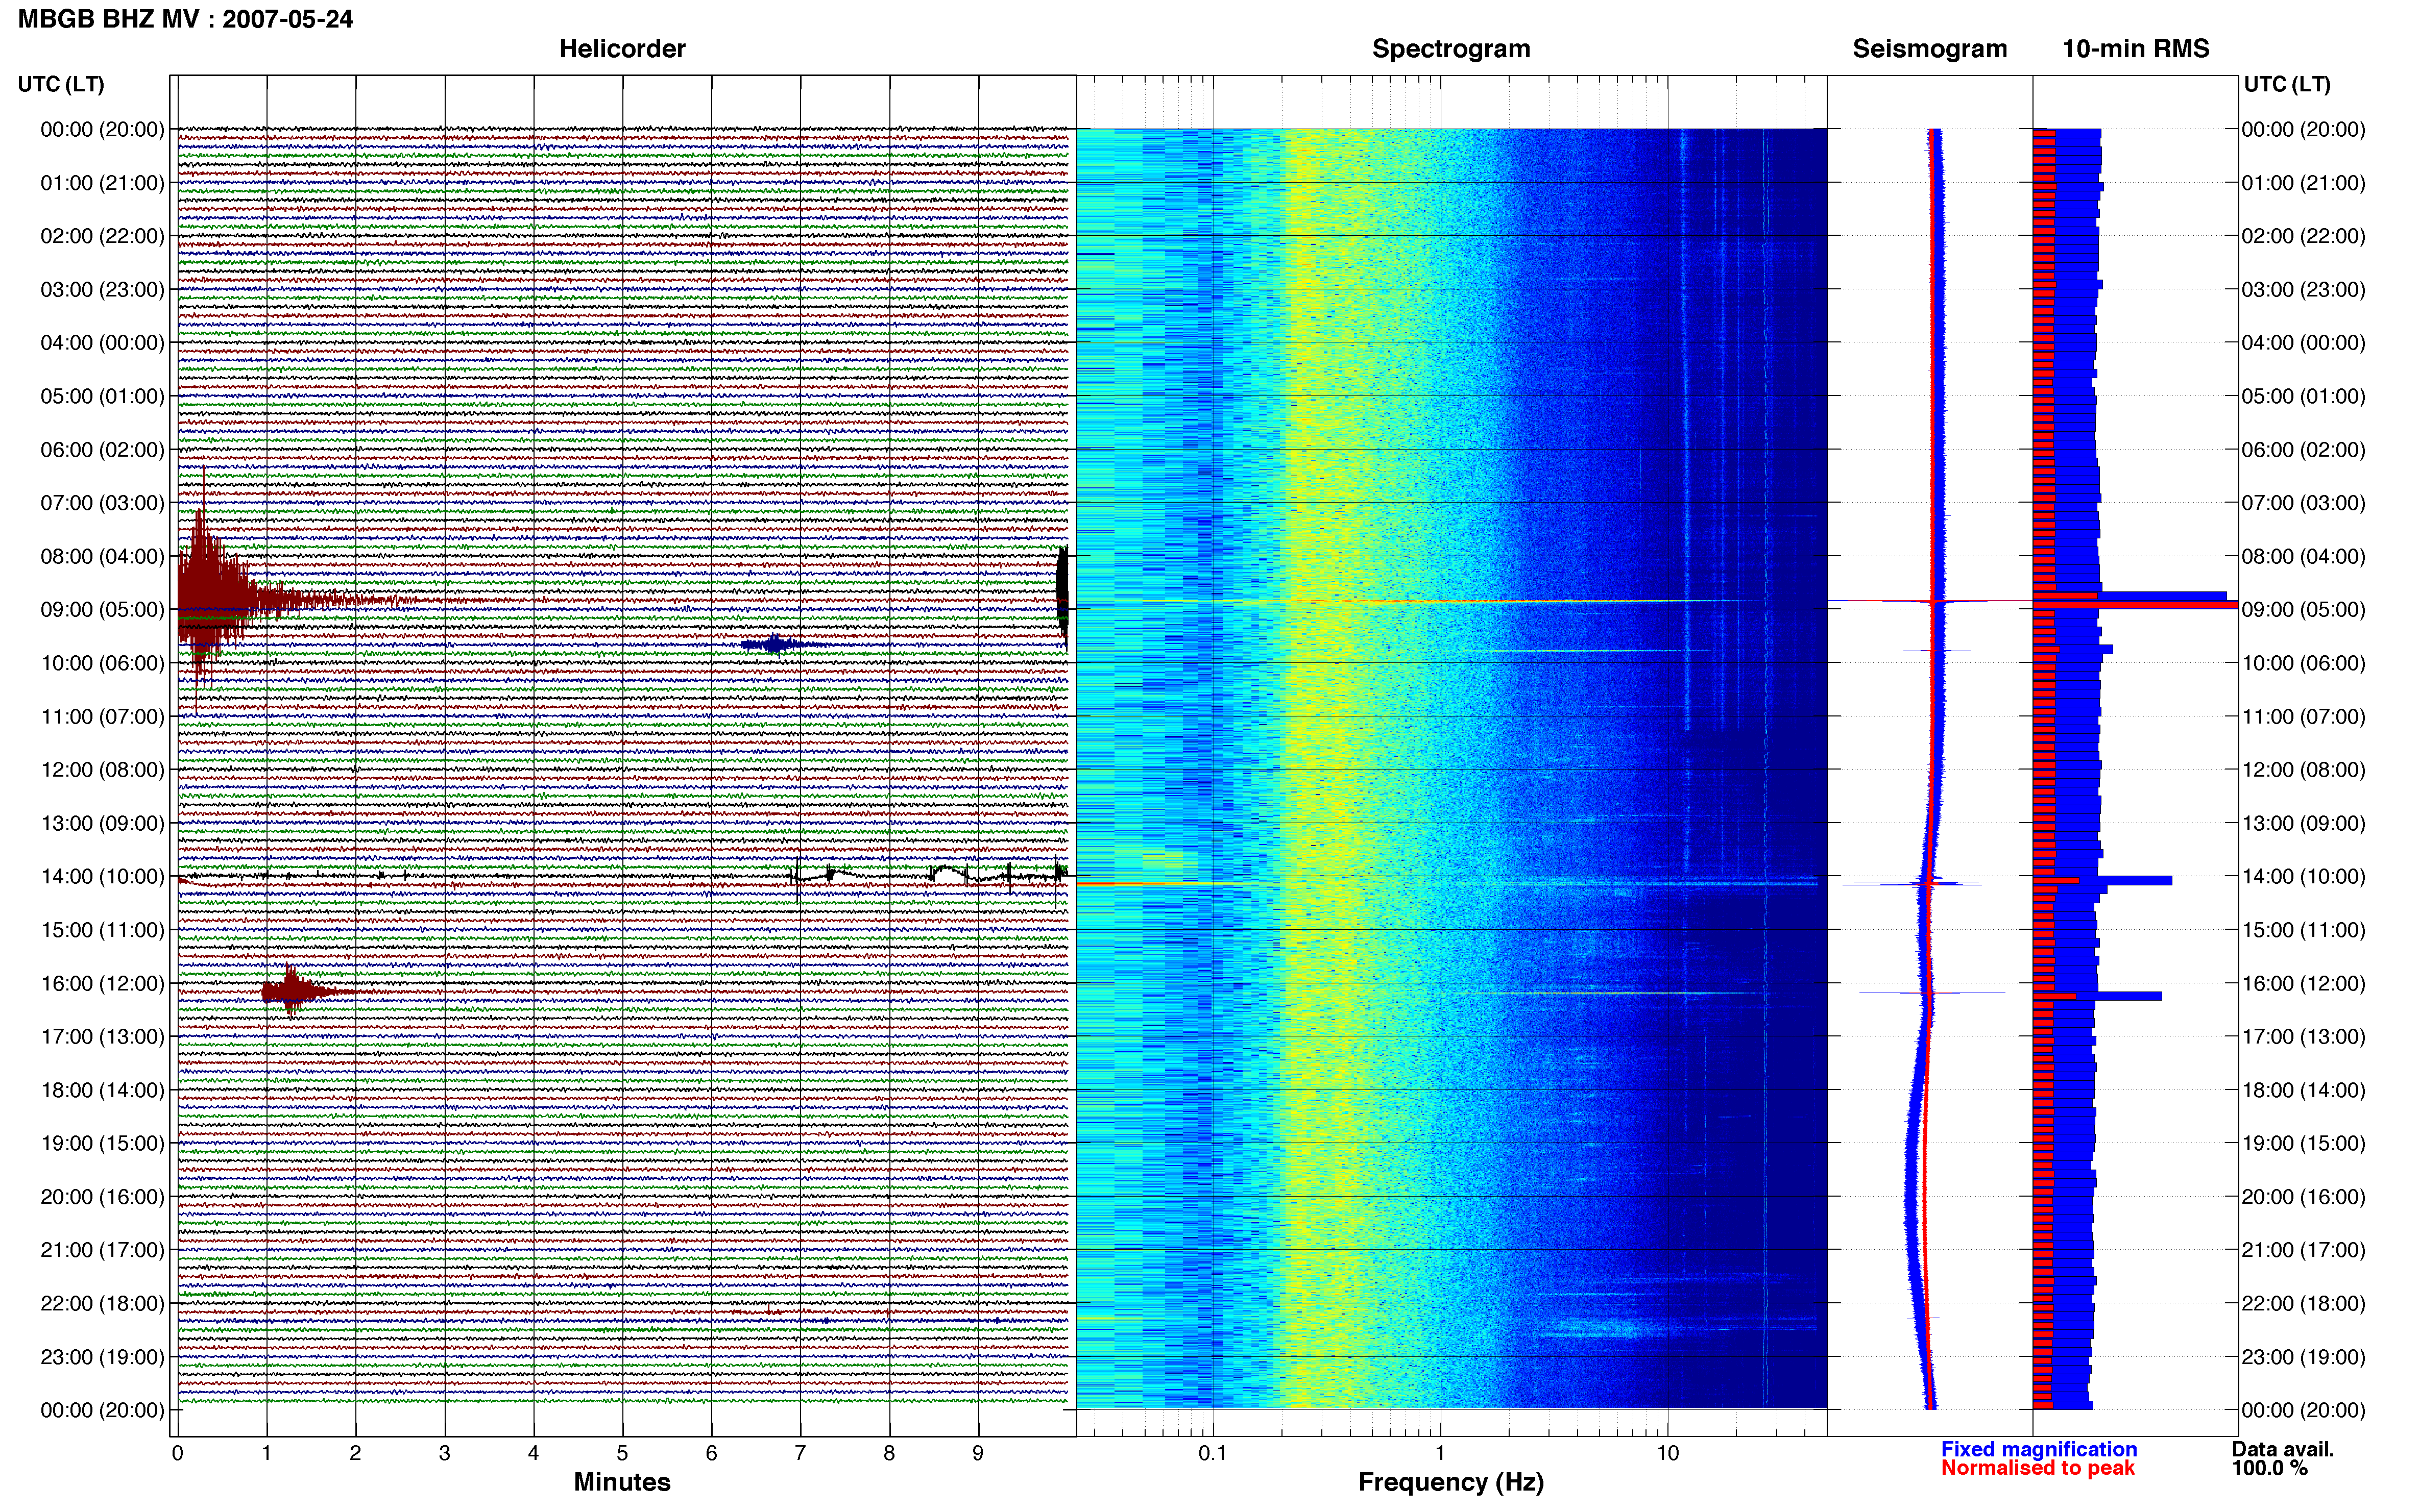Click the '0' minutes tick label
This screenshot has width=2420, height=1512.
(177, 1453)
